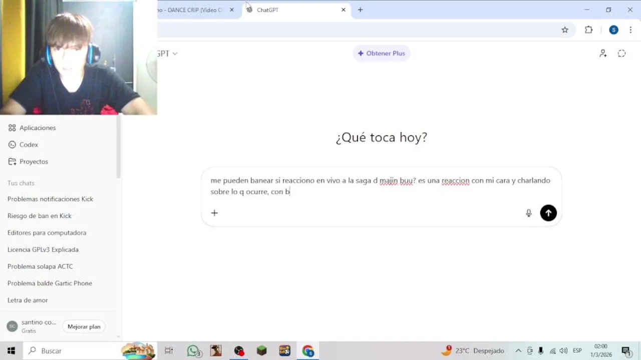This screenshot has width=641, height=360.
Task: Send the typed ChatGPT message
Action: (x=548, y=213)
